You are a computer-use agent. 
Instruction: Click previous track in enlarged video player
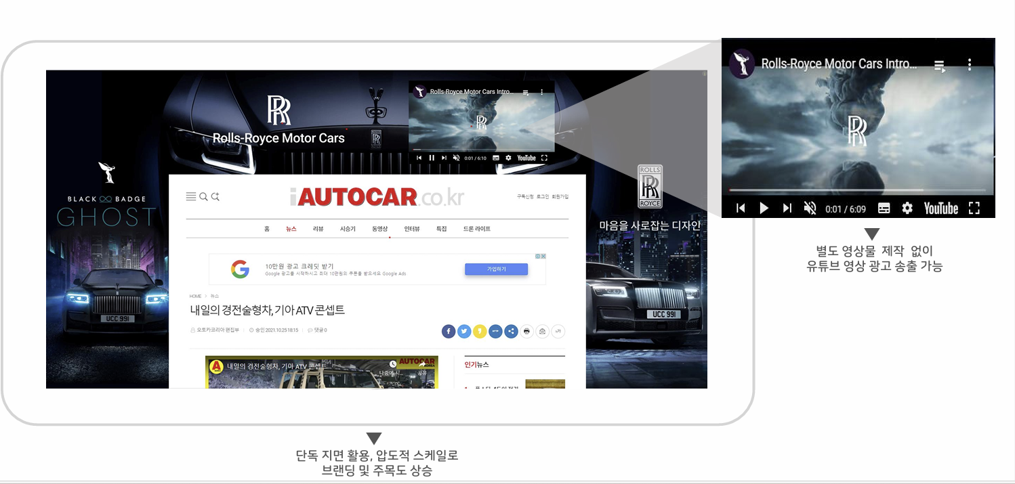(741, 208)
